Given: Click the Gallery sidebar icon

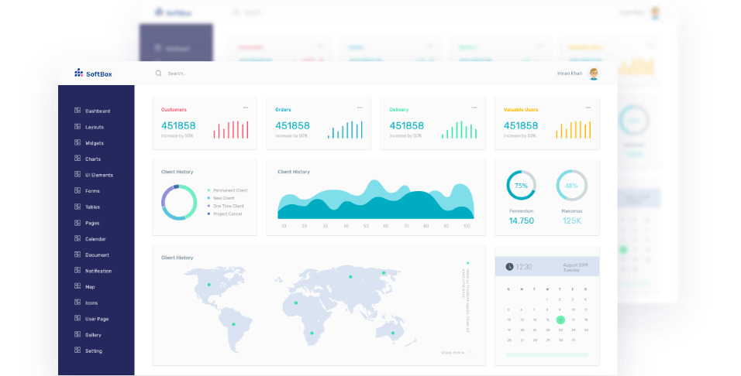Looking at the screenshot, I should (x=78, y=334).
